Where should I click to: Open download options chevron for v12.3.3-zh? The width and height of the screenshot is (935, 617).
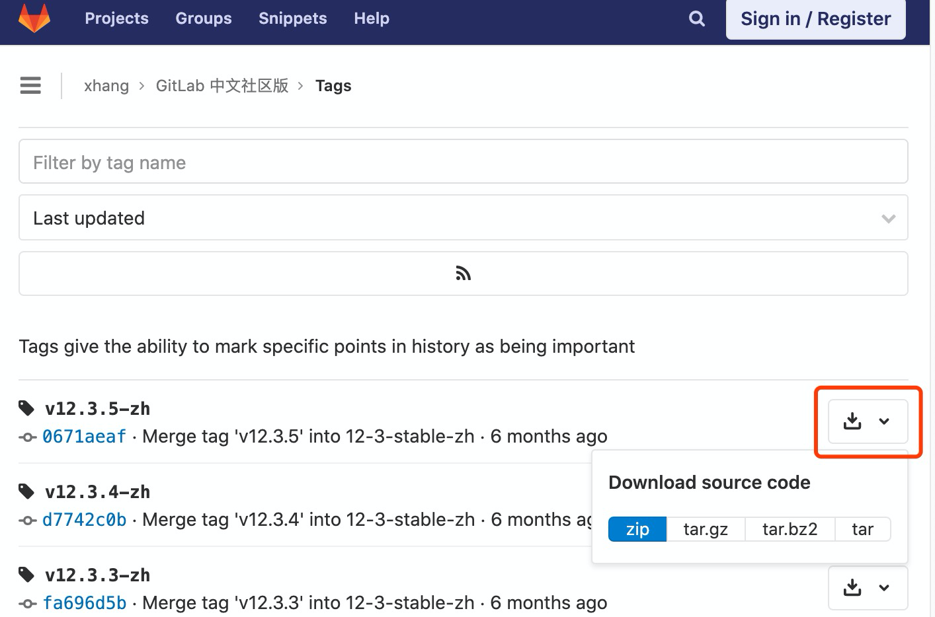[x=885, y=587]
